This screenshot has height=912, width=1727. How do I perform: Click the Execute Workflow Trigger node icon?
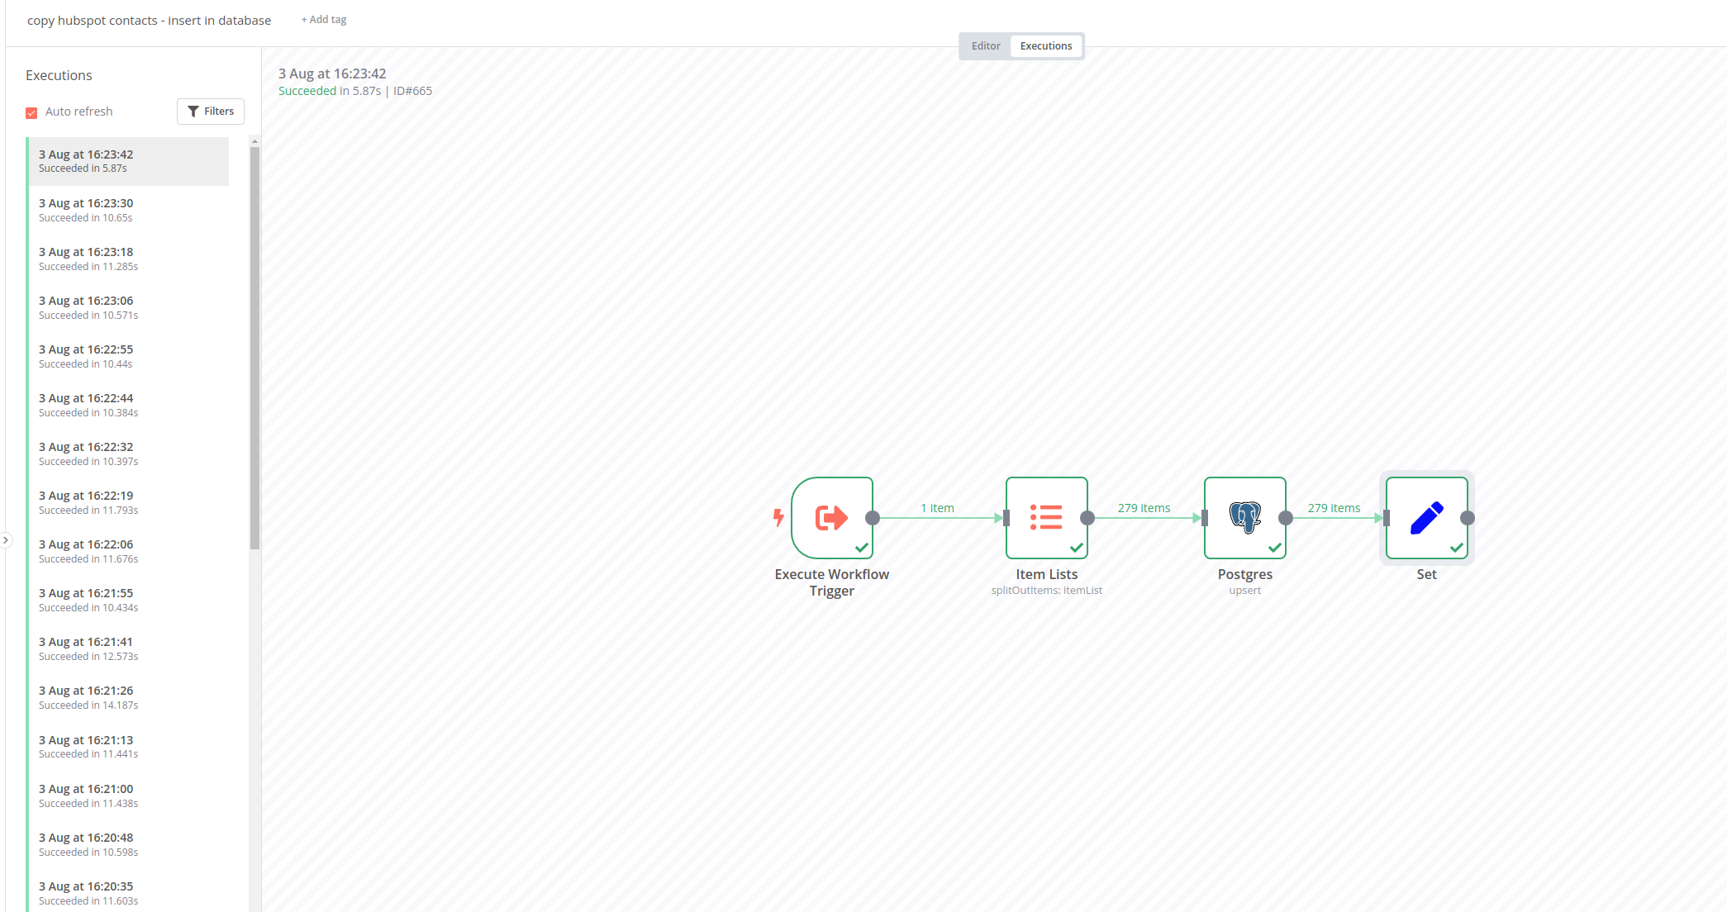[831, 518]
